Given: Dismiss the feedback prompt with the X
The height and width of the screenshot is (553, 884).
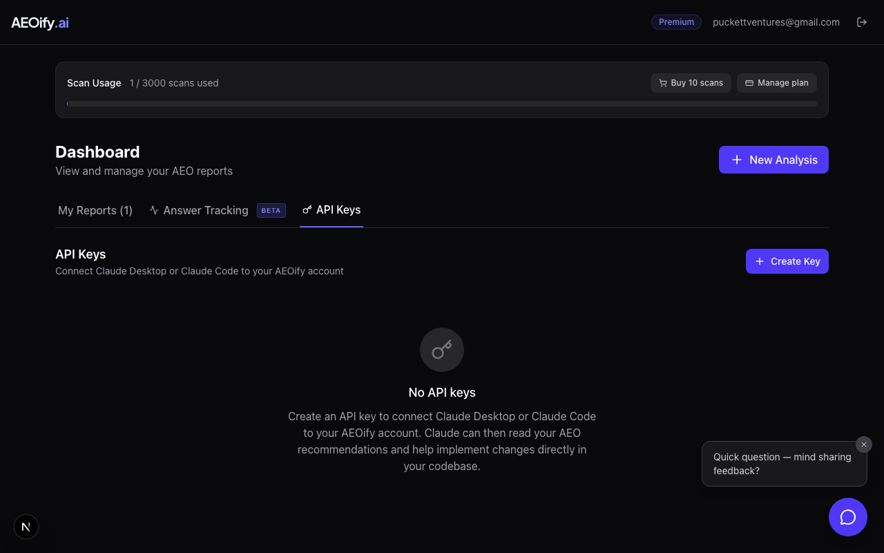Looking at the screenshot, I should 863,444.
